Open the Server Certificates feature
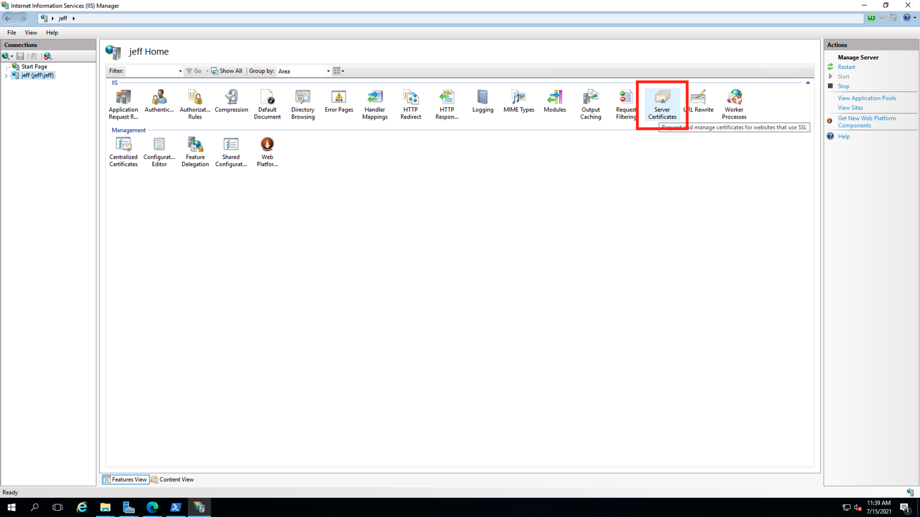This screenshot has width=920, height=517. [x=662, y=104]
